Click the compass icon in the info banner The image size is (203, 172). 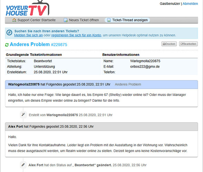9,32
